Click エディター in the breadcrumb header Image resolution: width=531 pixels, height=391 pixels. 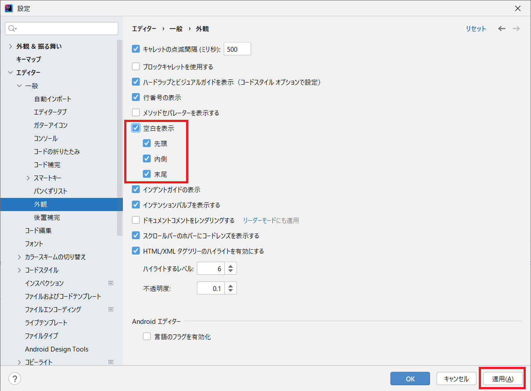click(x=144, y=29)
